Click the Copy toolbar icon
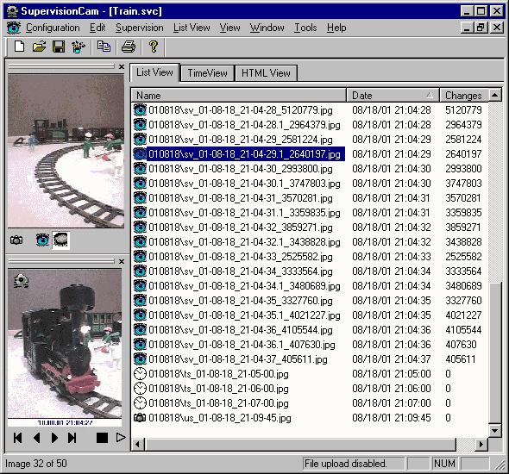 click(104, 47)
